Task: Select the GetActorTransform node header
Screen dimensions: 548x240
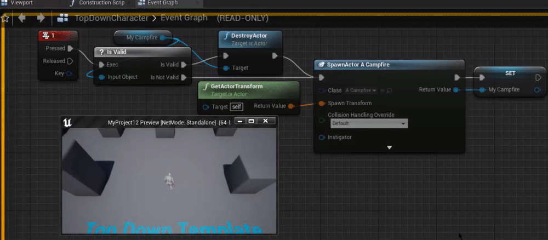Action: pos(249,90)
